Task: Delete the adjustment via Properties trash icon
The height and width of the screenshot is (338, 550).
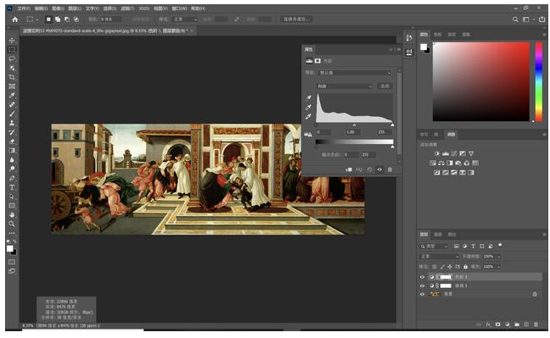Action: tap(390, 169)
